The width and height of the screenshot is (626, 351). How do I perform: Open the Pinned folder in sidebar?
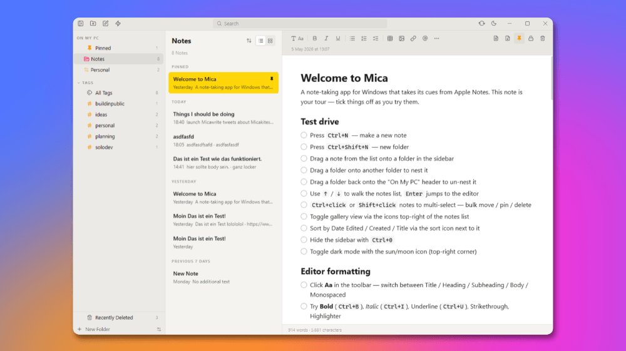click(x=118, y=48)
